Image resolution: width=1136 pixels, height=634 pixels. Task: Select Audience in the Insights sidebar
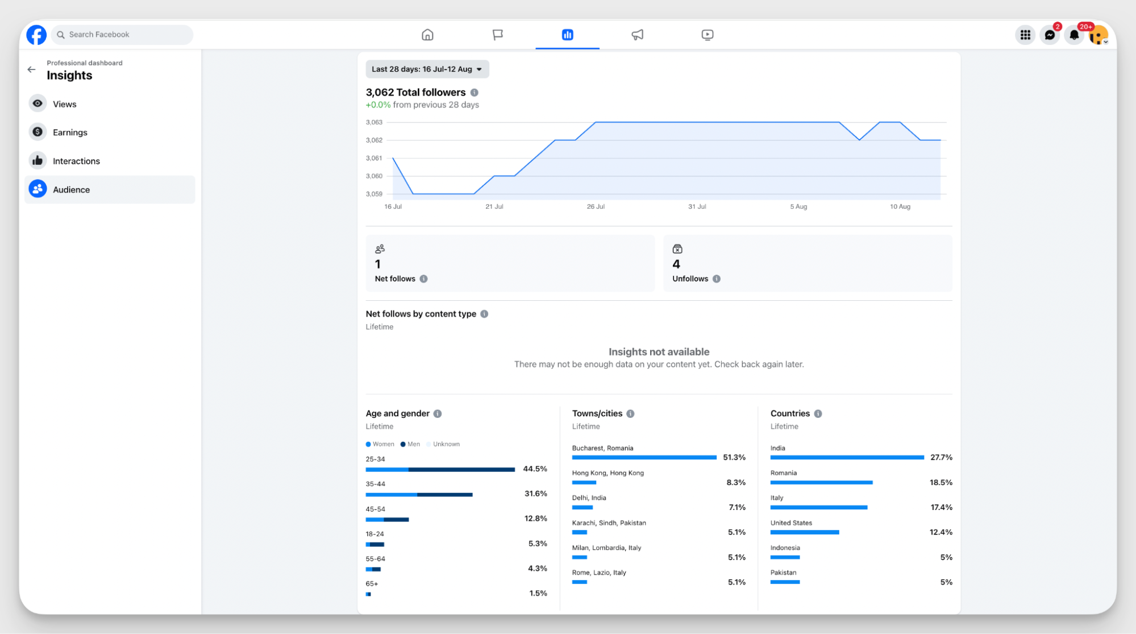(x=110, y=189)
